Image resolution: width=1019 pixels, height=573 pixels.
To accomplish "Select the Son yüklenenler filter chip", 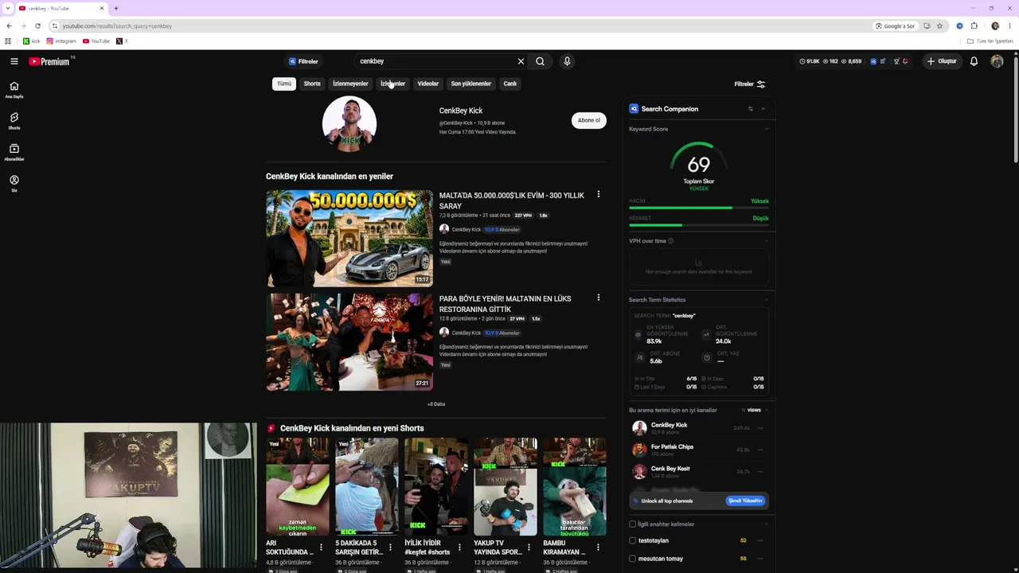I will tap(471, 84).
